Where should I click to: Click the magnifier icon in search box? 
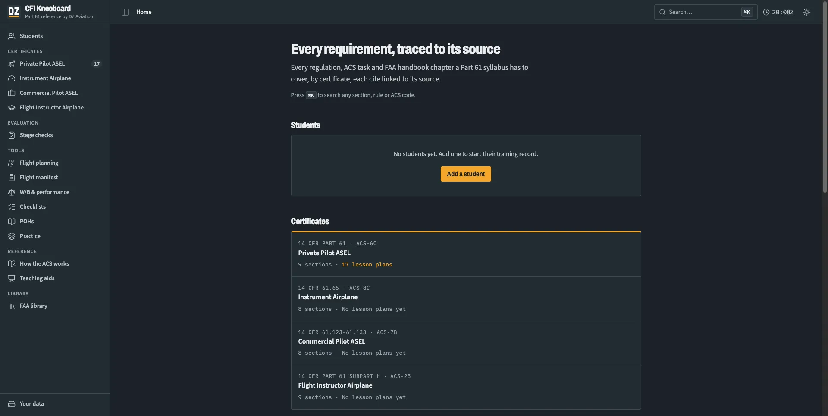tap(662, 12)
